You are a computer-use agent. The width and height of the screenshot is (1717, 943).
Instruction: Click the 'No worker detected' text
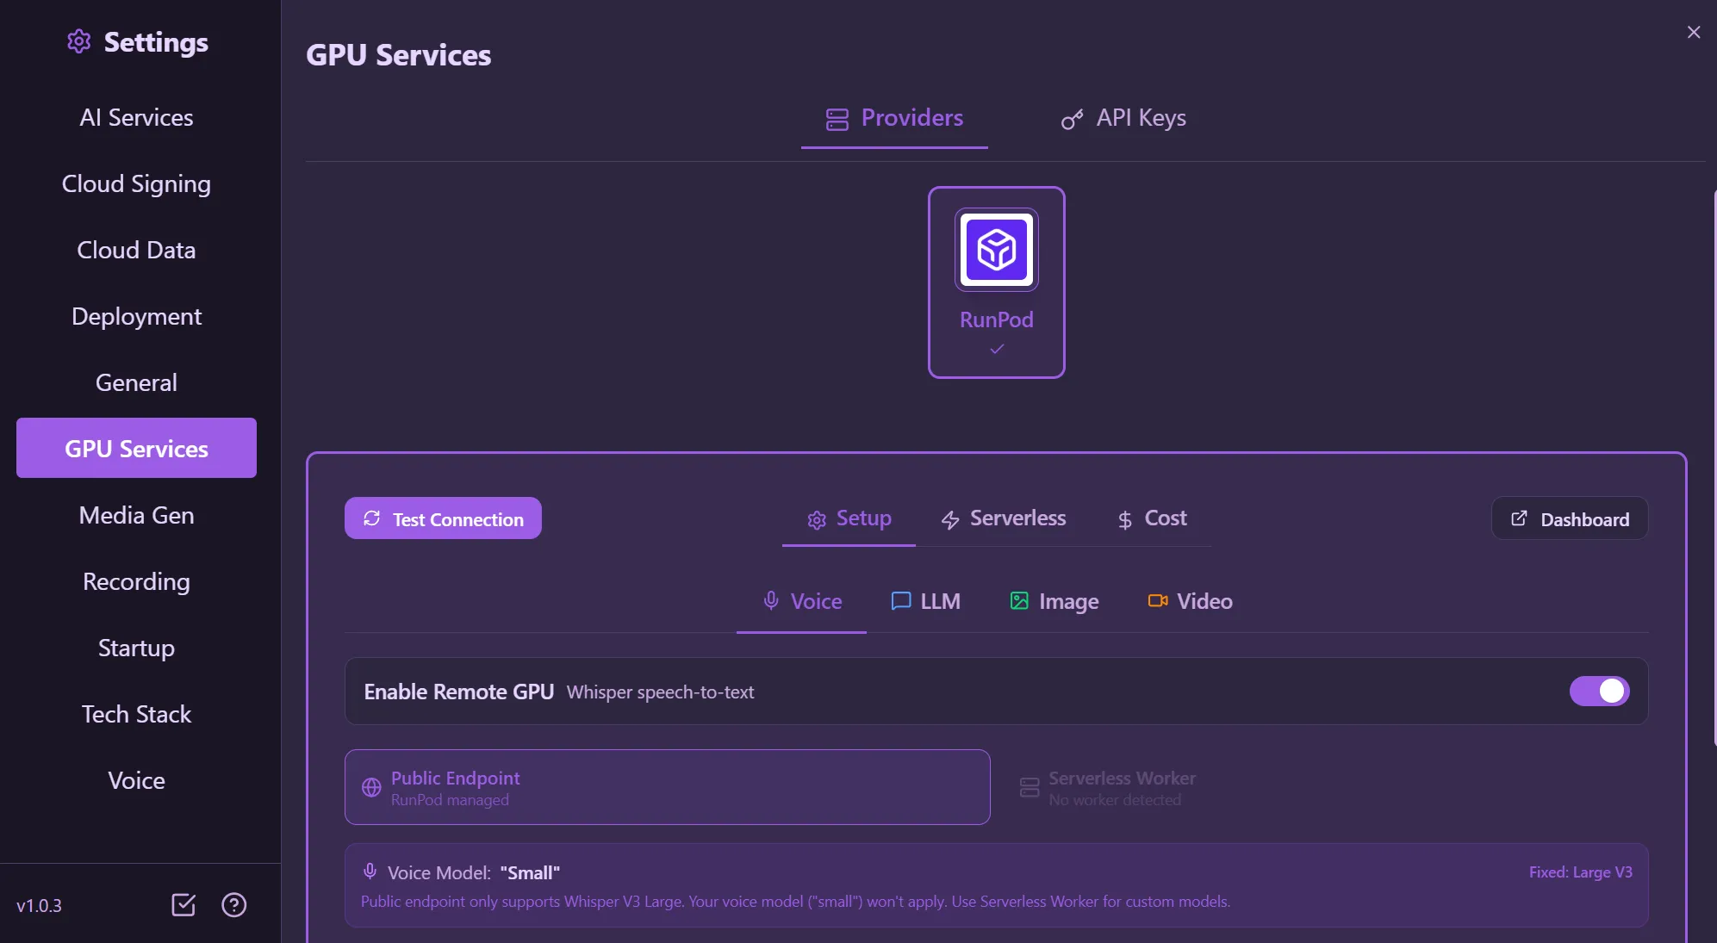pyautogui.click(x=1115, y=800)
